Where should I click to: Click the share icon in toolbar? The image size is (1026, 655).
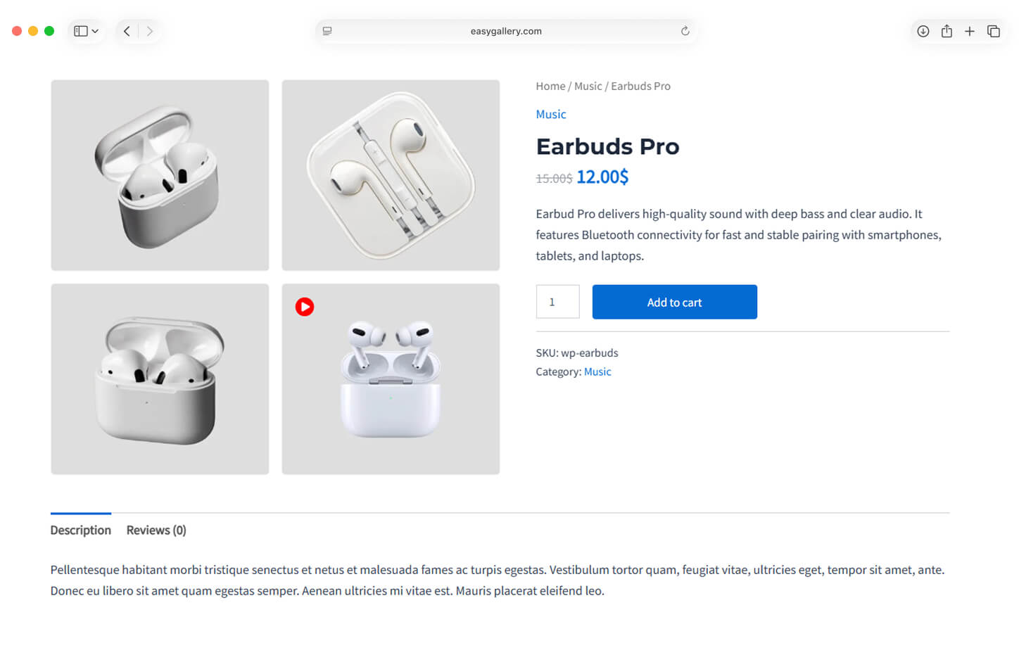[x=946, y=31]
